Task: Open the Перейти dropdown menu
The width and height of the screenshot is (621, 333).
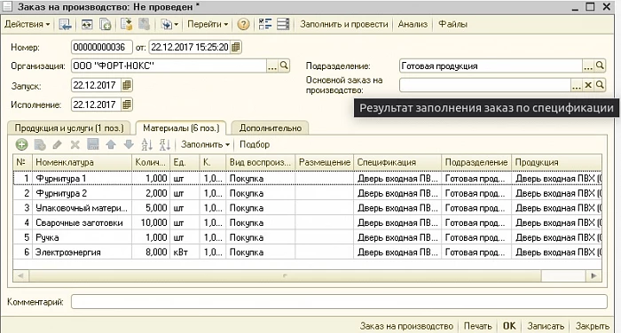Action: (208, 24)
